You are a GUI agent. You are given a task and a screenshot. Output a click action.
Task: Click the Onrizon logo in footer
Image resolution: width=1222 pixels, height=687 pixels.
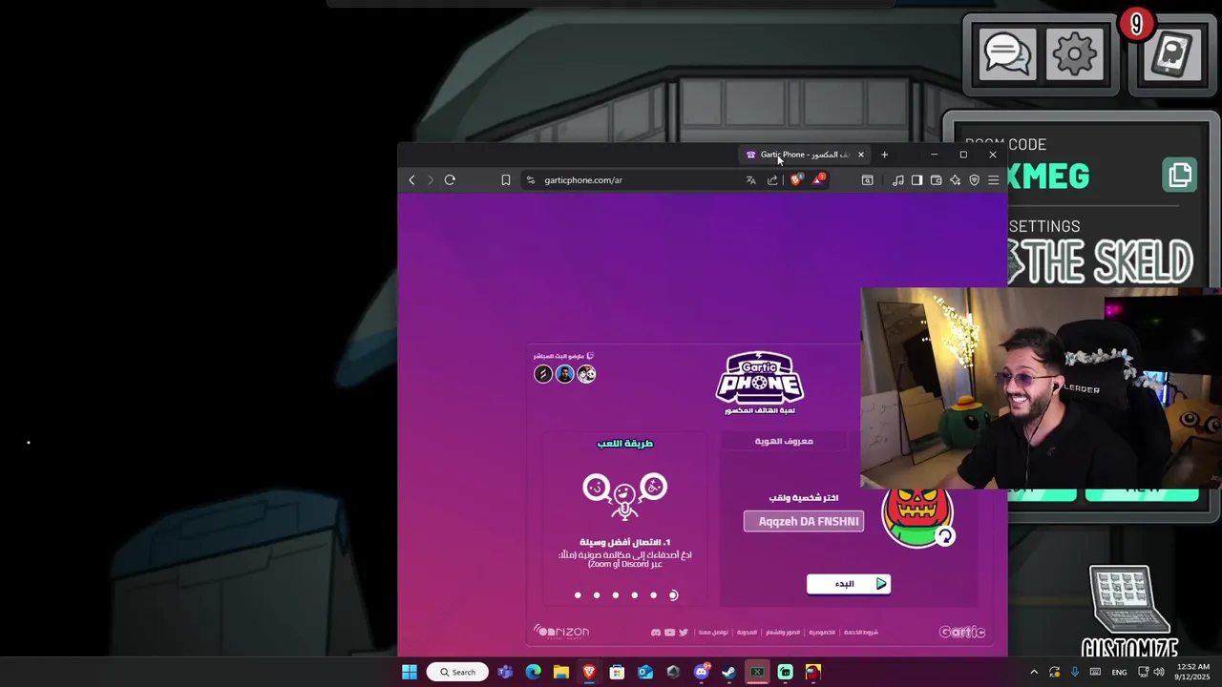pos(561,632)
